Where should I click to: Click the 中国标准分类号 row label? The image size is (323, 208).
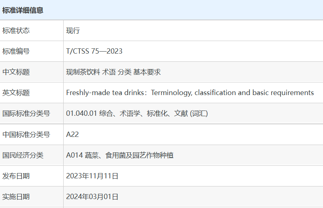click(x=26, y=134)
